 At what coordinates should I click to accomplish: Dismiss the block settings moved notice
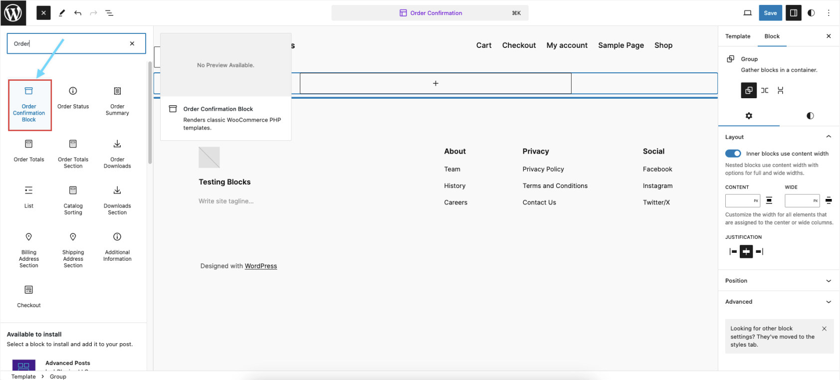tap(824, 329)
